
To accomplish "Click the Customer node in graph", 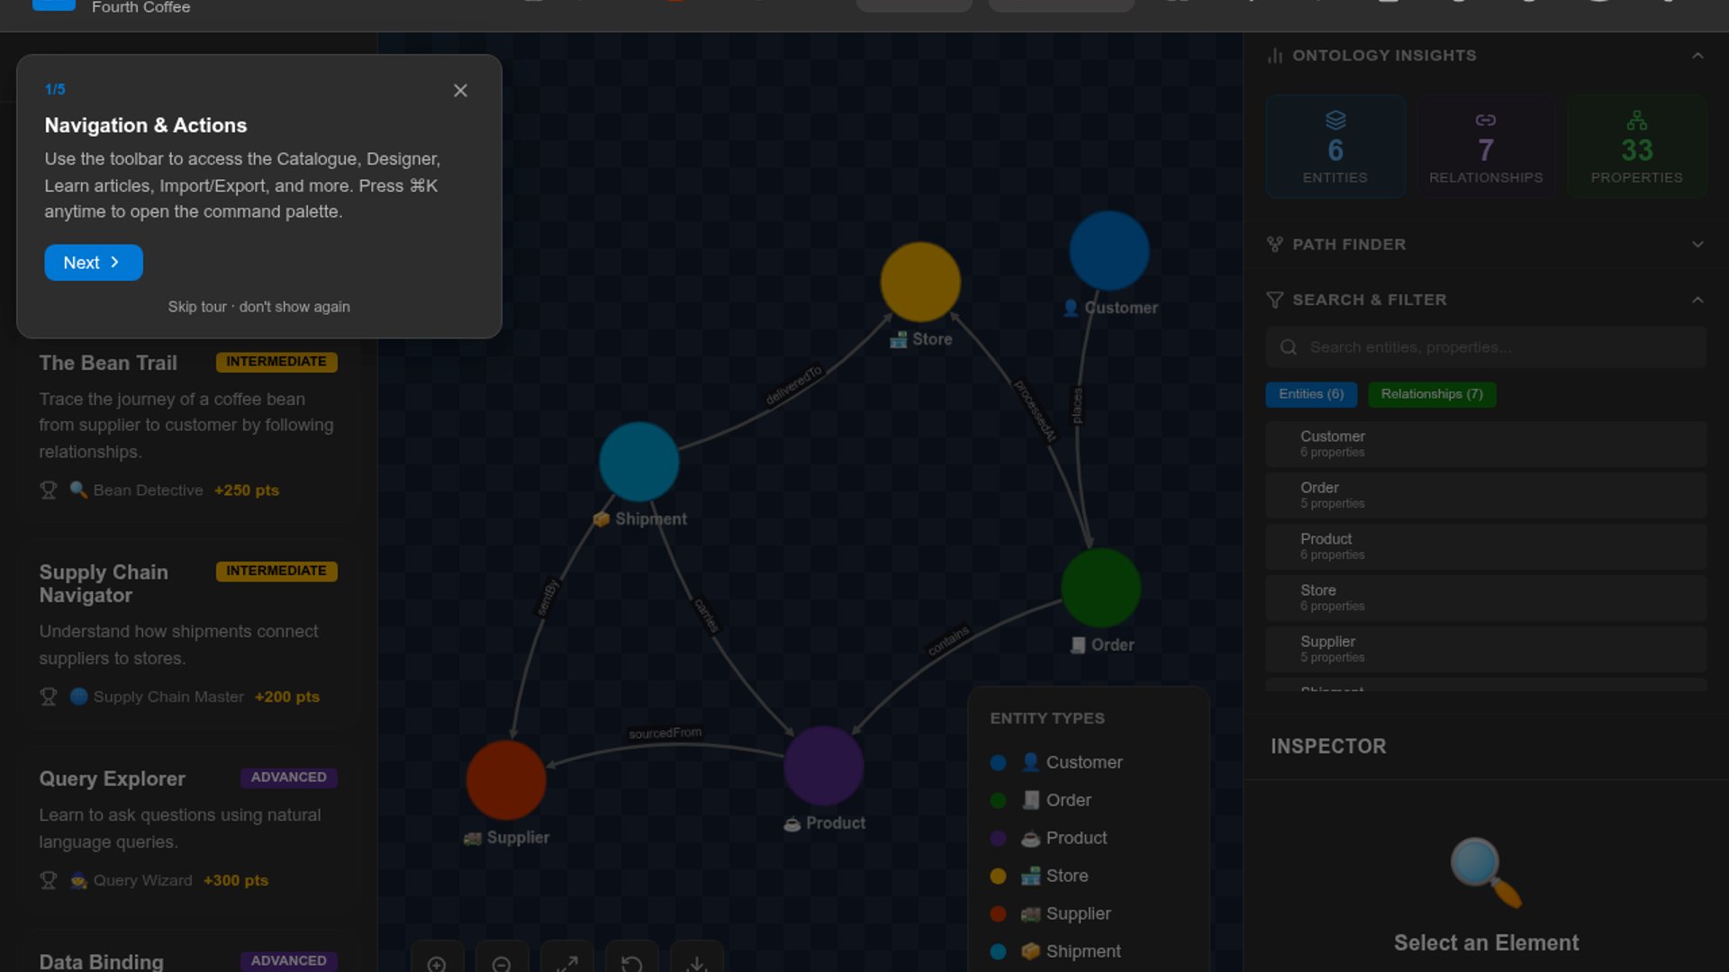I will (1109, 251).
